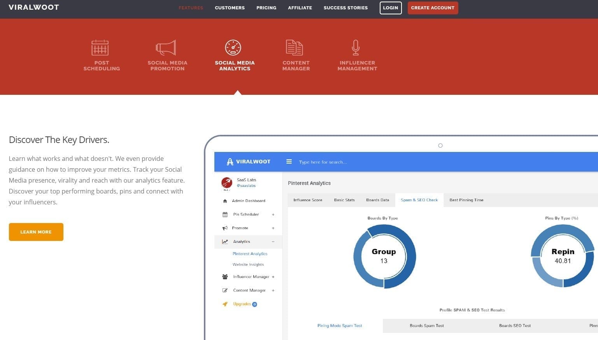
Task: Click the @saaslabs profile handle
Action: pos(246,186)
